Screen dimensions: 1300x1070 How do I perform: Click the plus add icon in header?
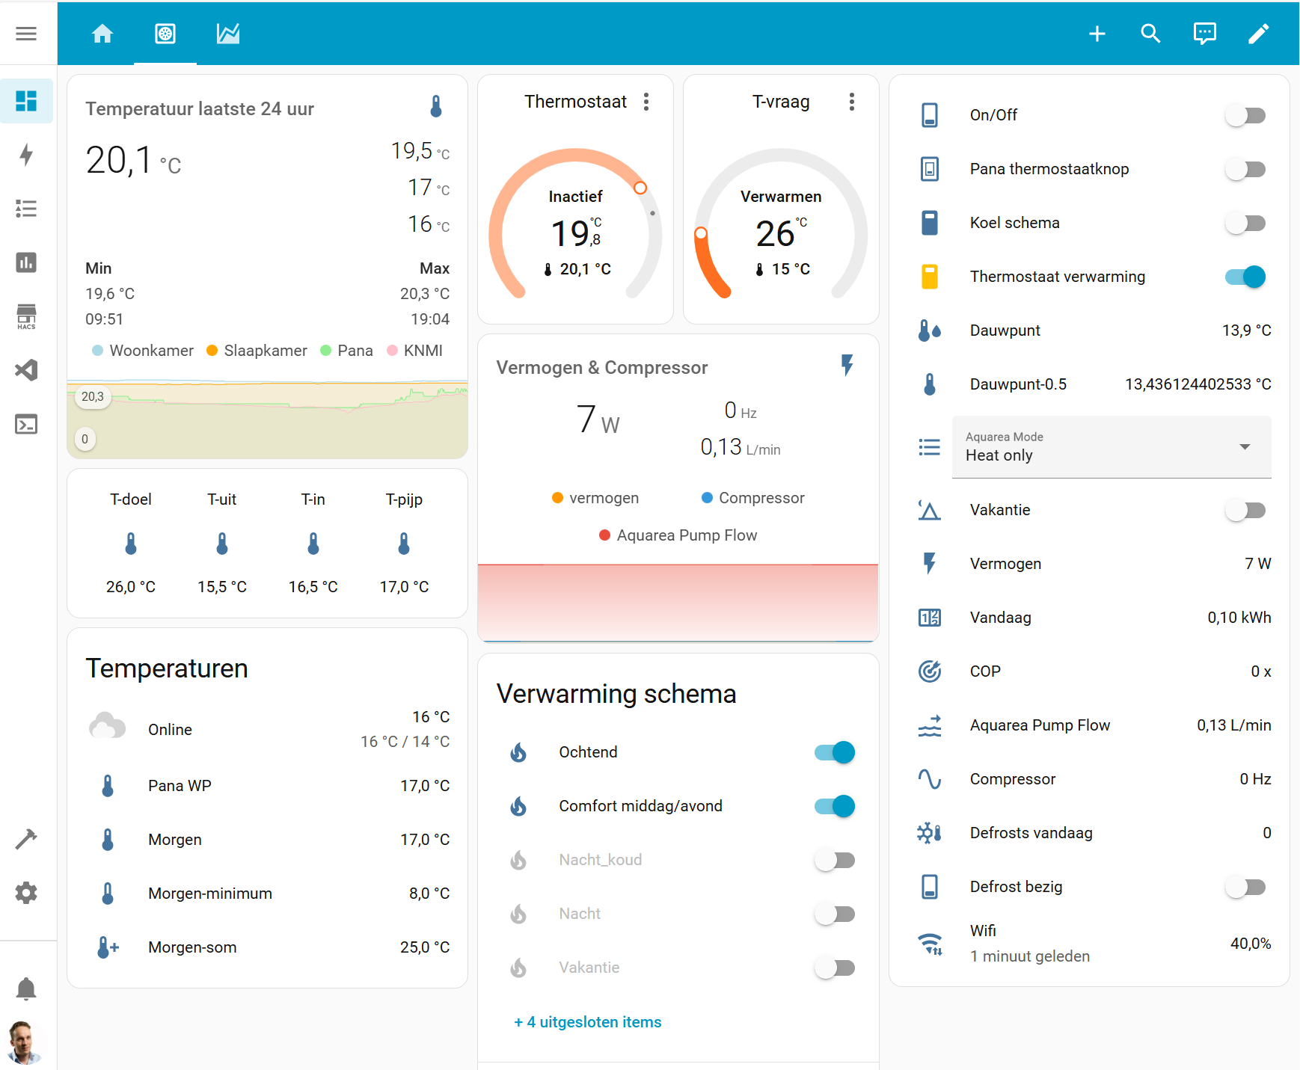tap(1097, 34)
